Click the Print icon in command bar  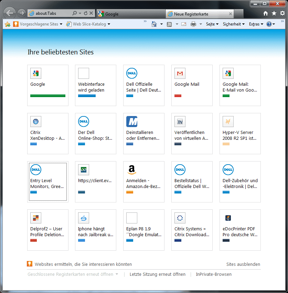click(x=193, y=24)
